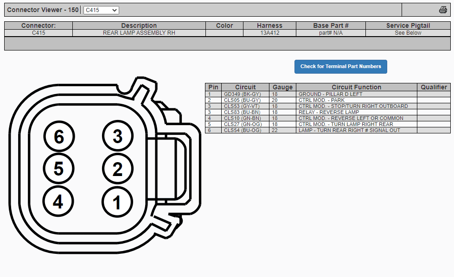
Task: Click the Service Pigtail header
Action: 408,25
